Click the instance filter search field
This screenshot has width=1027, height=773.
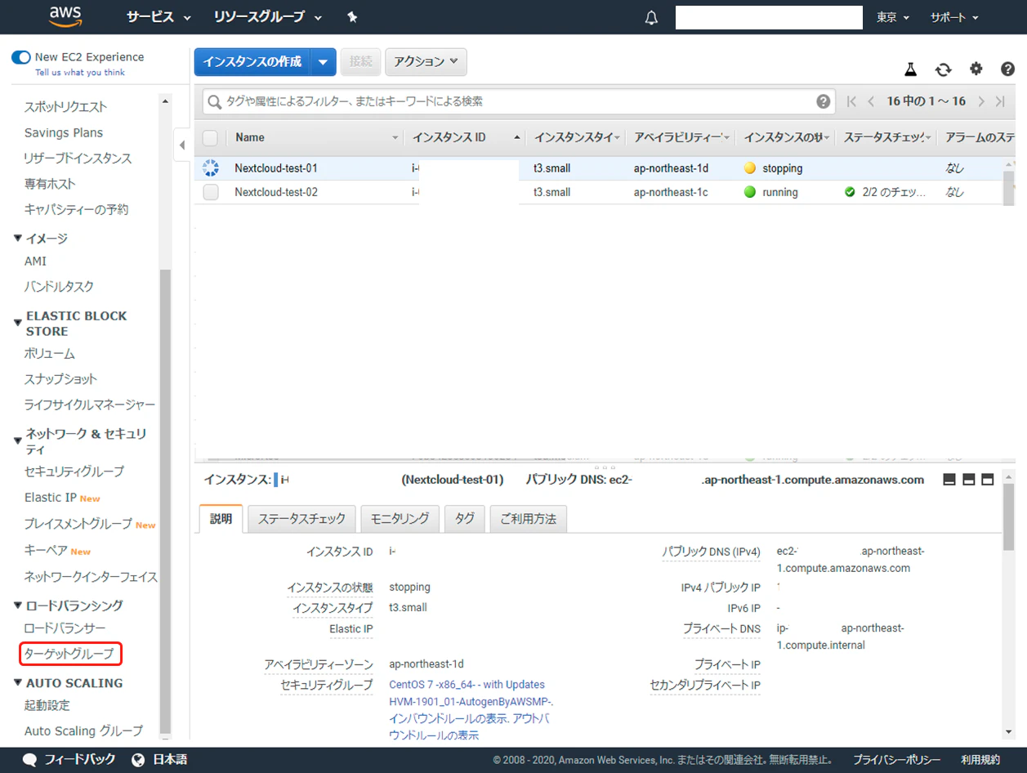(519, 101)
